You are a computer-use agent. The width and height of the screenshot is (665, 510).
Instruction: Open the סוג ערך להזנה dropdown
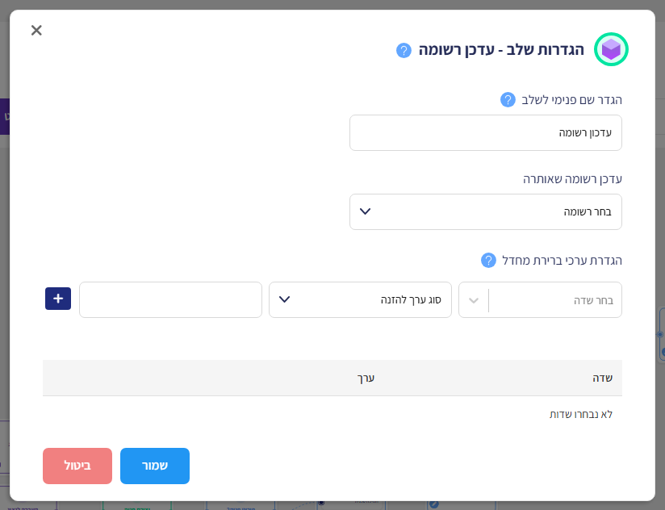click(360, 299)
